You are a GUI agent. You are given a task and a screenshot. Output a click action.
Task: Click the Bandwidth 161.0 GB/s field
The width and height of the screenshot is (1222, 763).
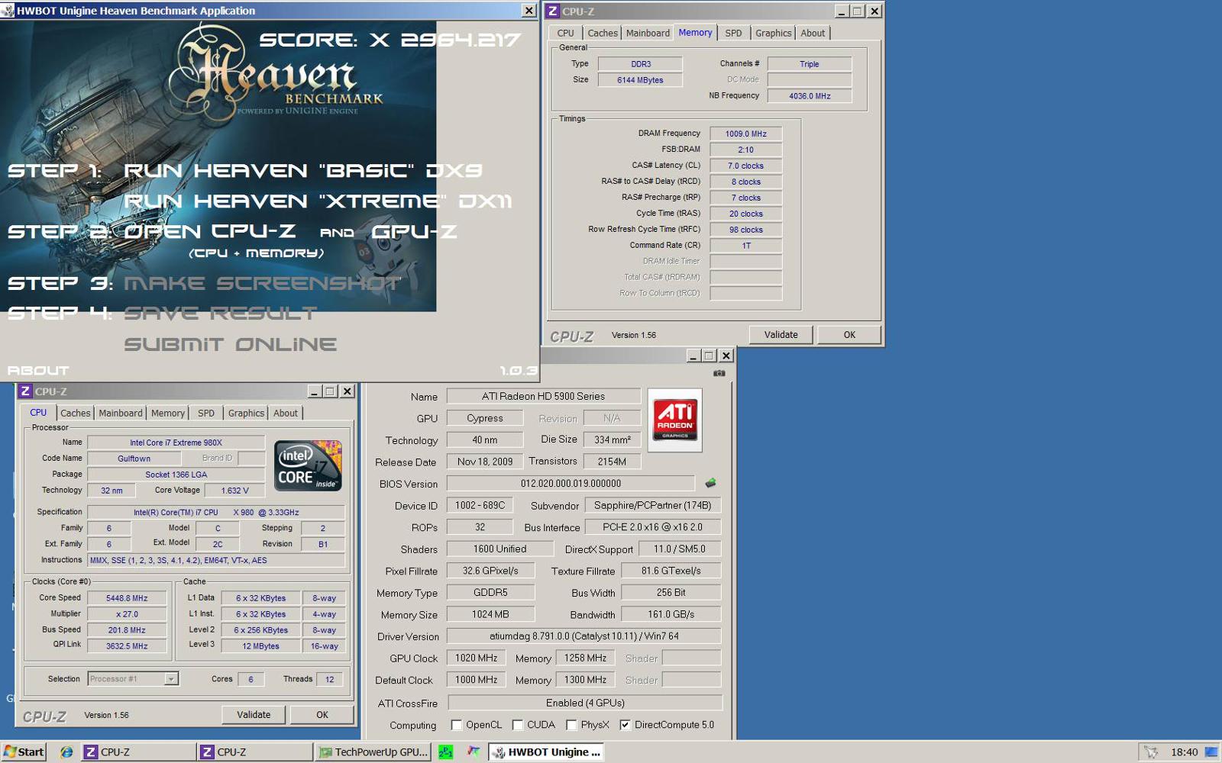pyautogui.click(x=671, y=614)
